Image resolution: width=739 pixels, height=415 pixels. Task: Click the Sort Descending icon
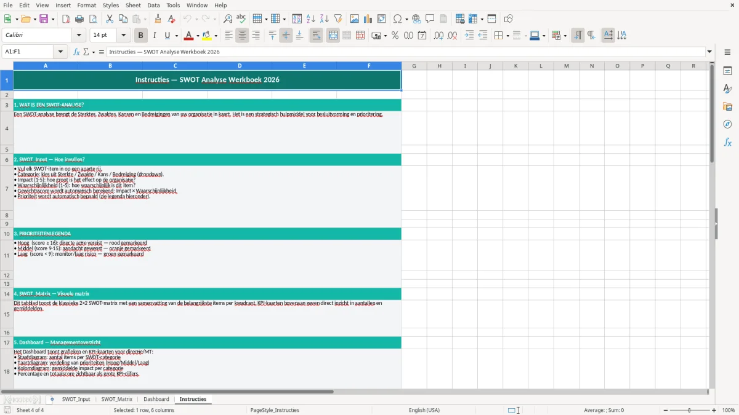pos(324,19)
